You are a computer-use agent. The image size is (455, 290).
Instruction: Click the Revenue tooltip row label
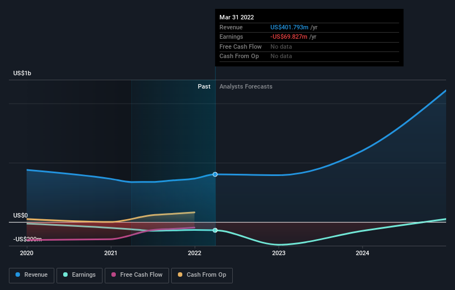pyautogui.click(x=231, y=27)
